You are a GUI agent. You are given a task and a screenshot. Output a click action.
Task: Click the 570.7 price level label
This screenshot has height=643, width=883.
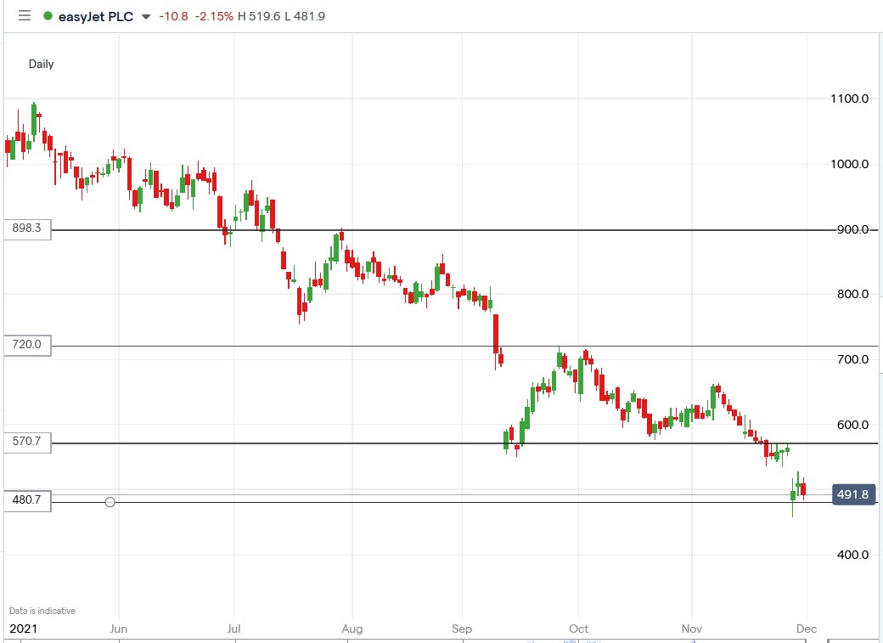[26, 442]
